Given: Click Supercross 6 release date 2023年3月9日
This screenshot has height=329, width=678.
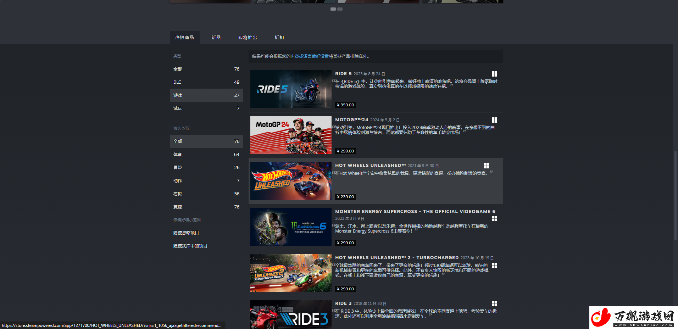Looking at the screenshot, I should pyautogui.click(x=350, y=219).
